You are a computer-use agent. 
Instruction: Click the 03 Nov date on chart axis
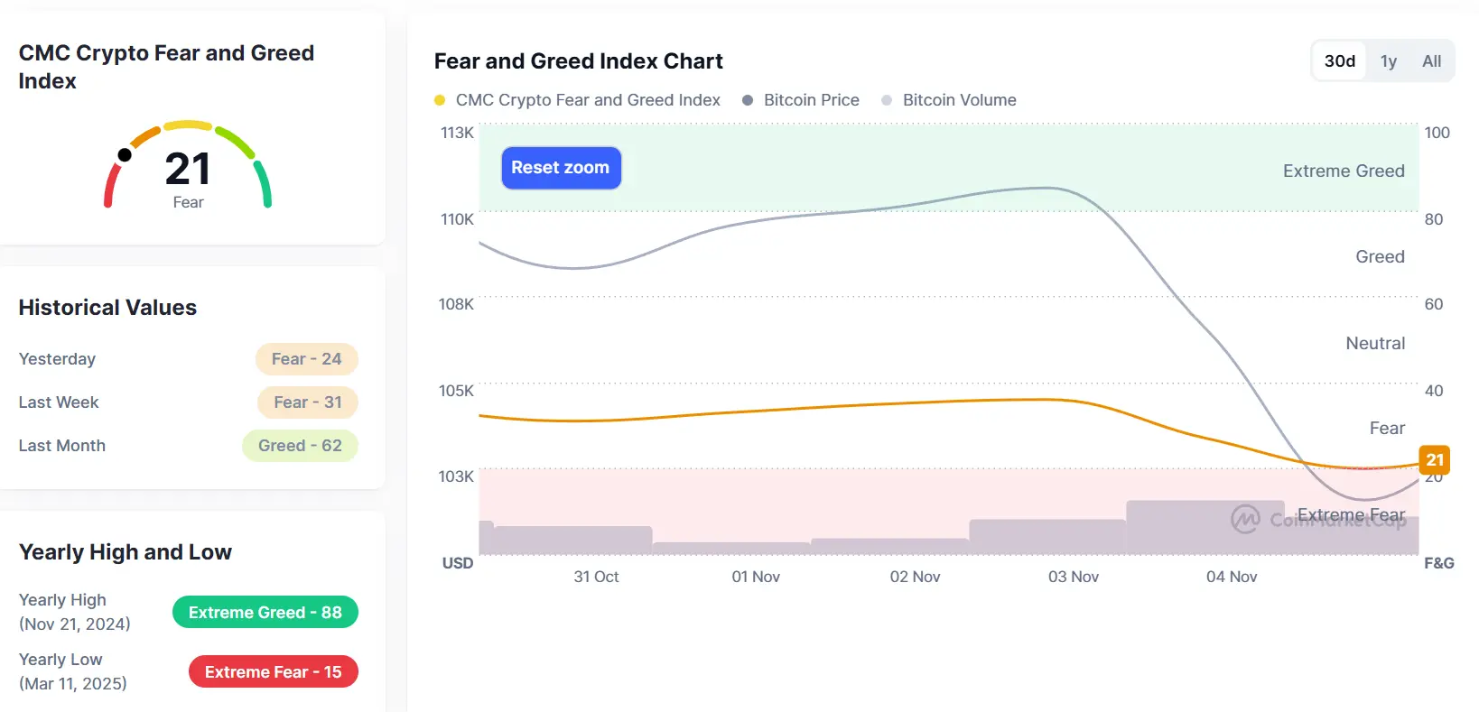coord(1073,577)
